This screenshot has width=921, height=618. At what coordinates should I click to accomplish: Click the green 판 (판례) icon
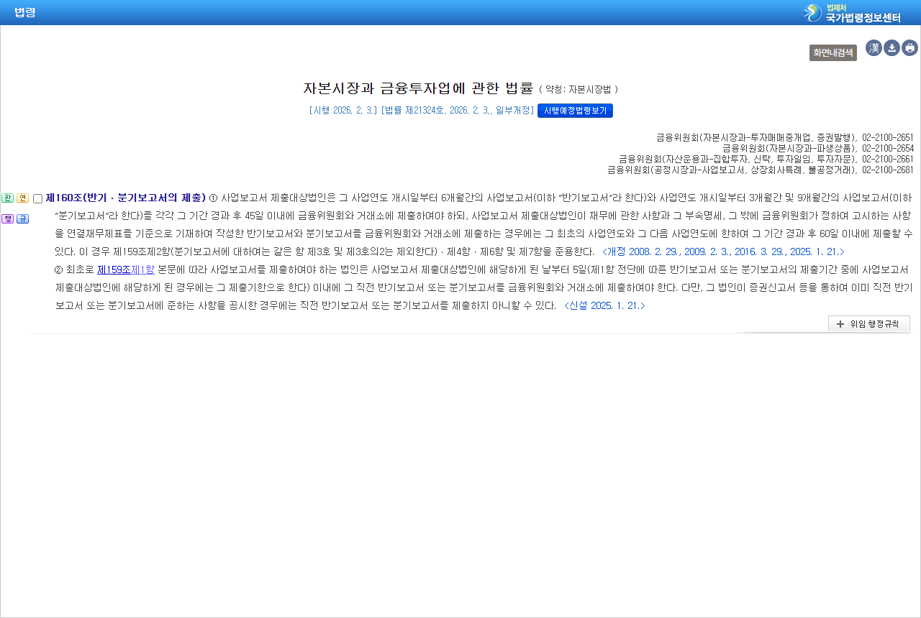point(8,198)
